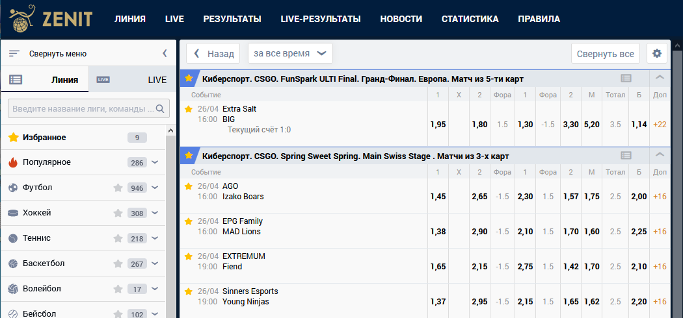Expand the Футбол category chevron

tap(155, 188)
